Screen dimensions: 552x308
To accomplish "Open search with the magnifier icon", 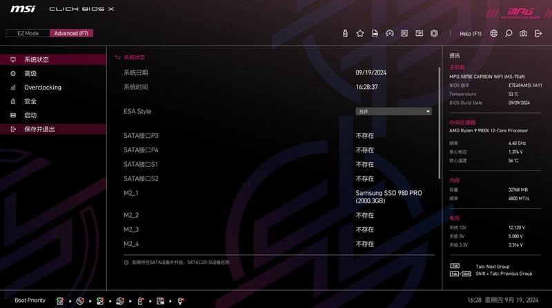I will pyautogui.click(x=509, y=33).
